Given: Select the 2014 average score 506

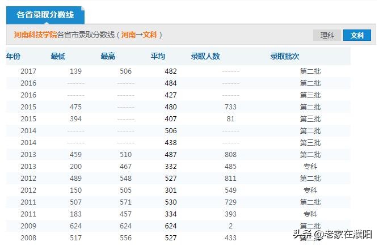Looking at the screenshot, I should coord(171,130).
